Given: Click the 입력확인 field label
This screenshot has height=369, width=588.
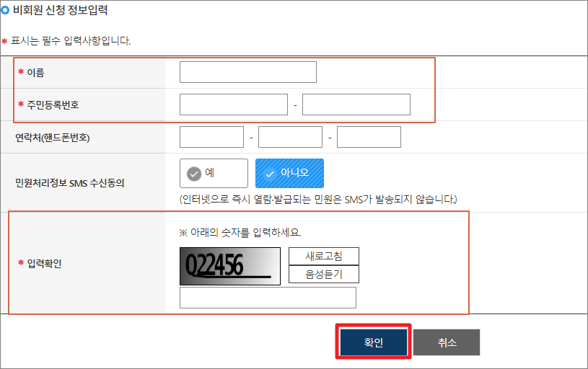Looking at the screenshot, I should [44, 263].
